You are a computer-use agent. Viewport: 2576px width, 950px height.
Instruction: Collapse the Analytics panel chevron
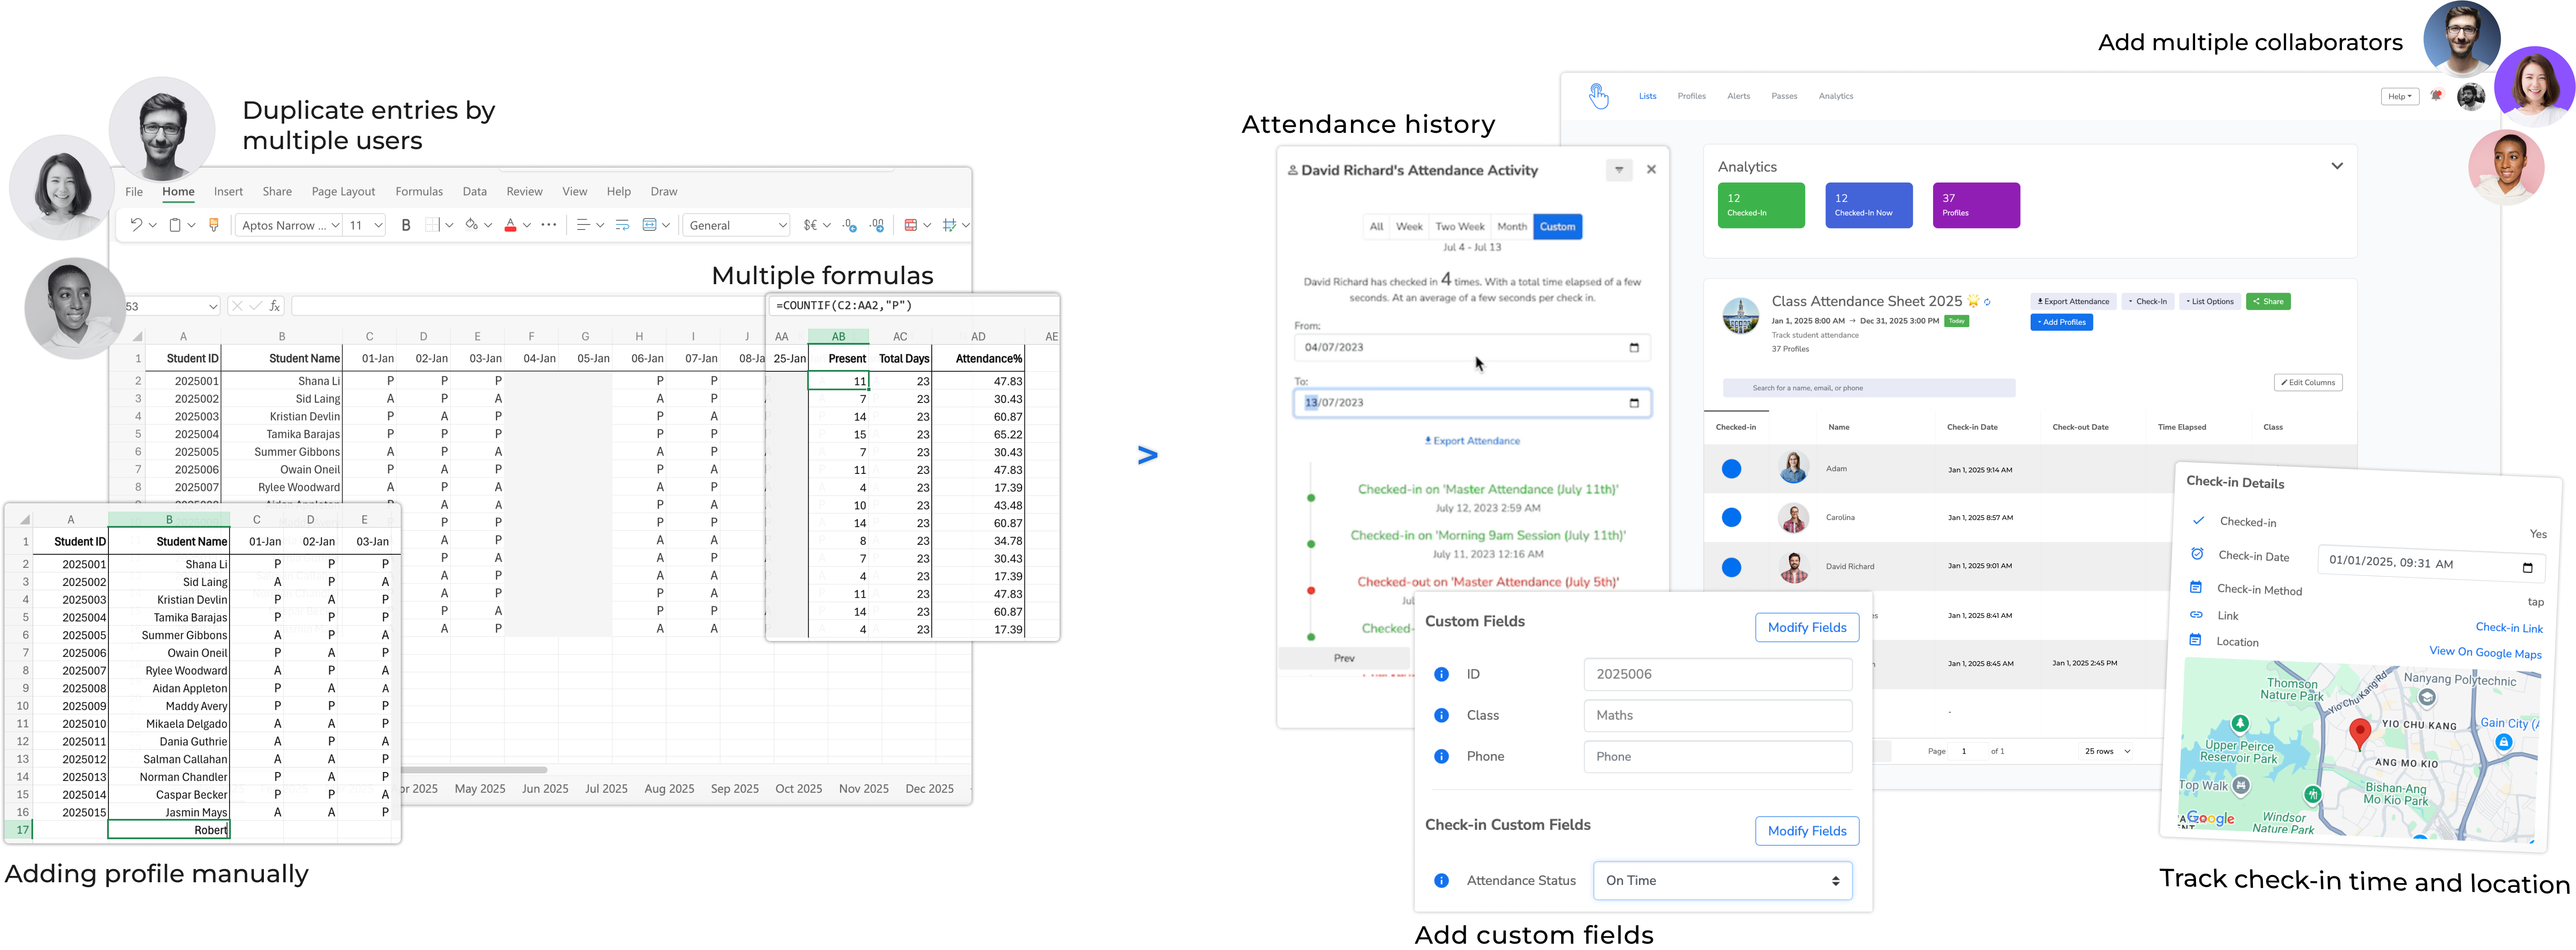click(2337, 166)
